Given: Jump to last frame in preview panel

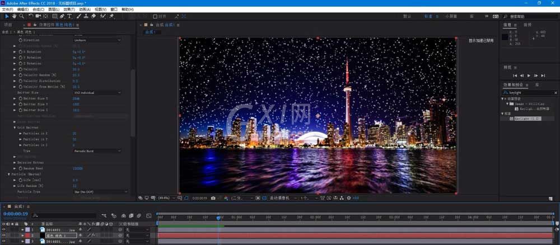Looking at the screenshot, I should (x=543, y=76).
